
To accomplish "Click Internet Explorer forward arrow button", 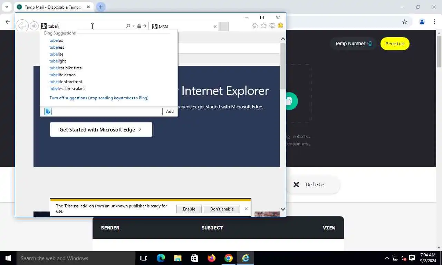I will [34, 26].
